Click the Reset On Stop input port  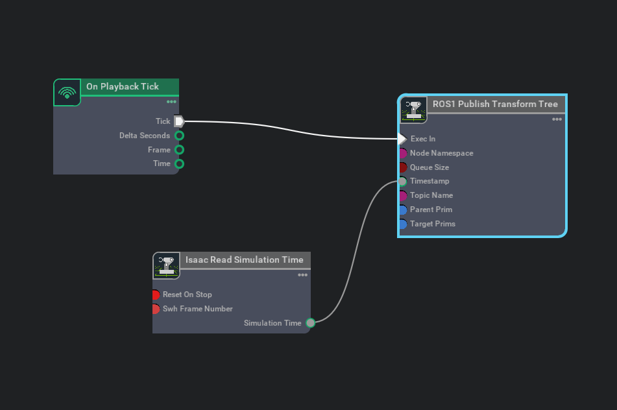click(156, 295)
